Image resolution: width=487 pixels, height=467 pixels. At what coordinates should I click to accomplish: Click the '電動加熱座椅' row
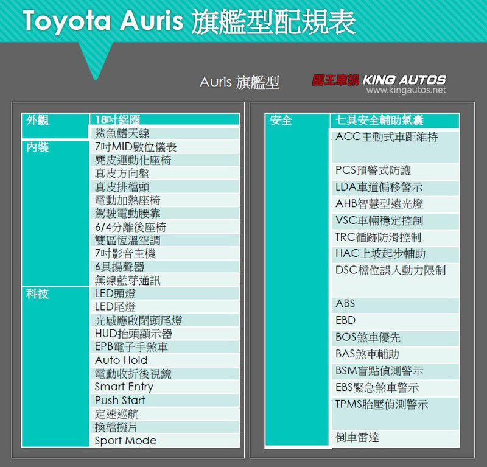(x=164, y=200)
